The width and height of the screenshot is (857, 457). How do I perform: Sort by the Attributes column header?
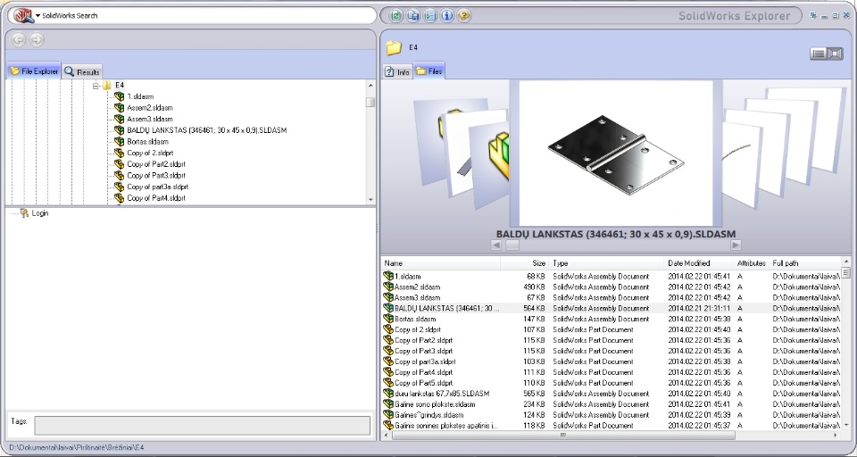click(x=751, y=263)
